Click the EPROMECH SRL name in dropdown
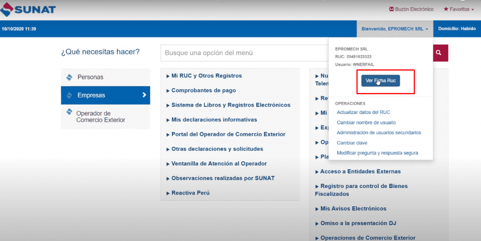The width and height of the screenshot is (481, 241). coord(351,49)
